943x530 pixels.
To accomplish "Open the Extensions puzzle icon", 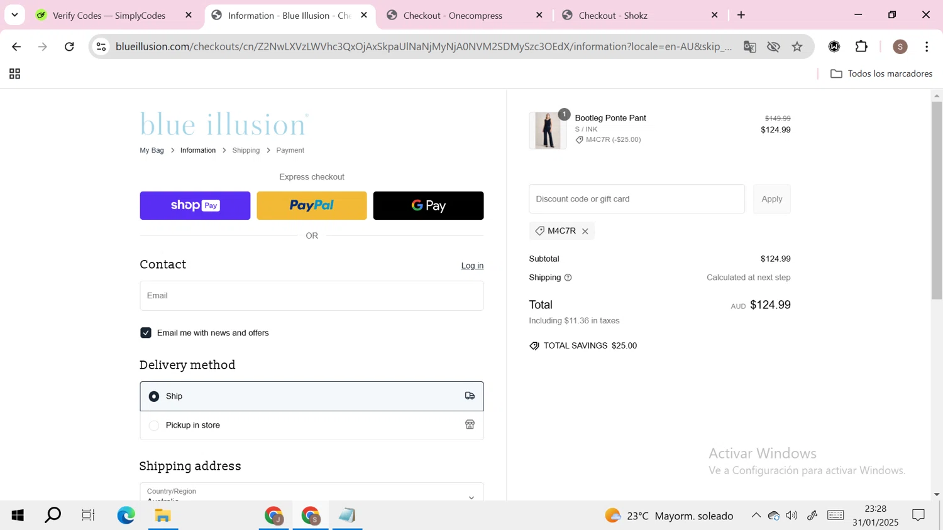I will point(861,46).
